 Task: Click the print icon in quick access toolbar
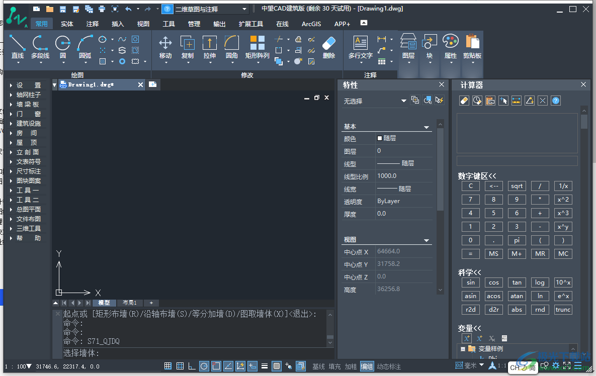(102, 9)
